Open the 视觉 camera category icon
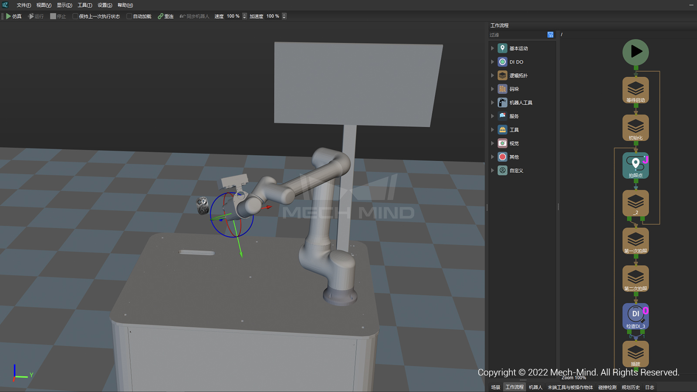 (x=502, y=143)
